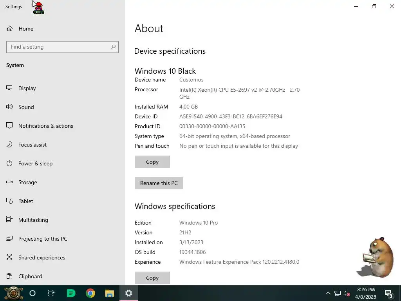Viewport: 401px width, 301px height.
Task: Click the muted volume tray icon
Action: [347, 293]
